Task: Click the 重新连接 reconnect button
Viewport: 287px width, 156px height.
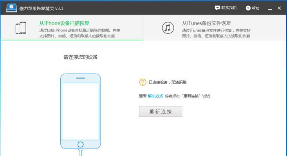Action: [x=161, y=112]
